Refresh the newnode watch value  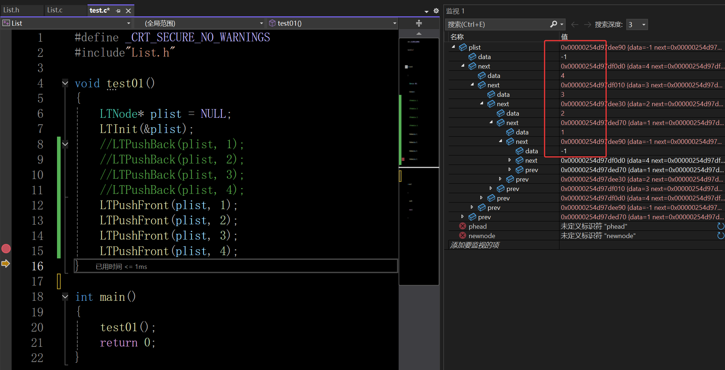[x=721, y=236]
